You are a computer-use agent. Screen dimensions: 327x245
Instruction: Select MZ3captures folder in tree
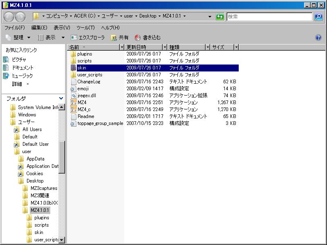[44, 188]
